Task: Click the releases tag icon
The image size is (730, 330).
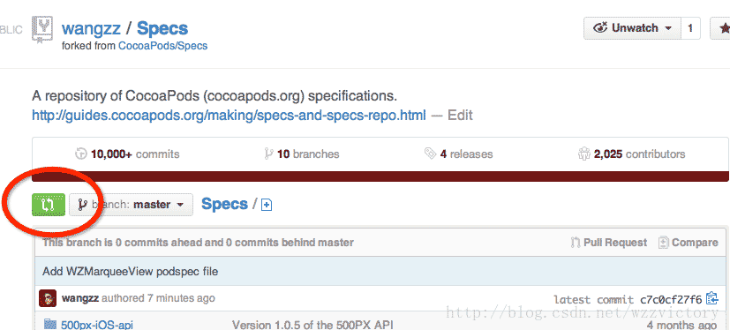Action: click(430, 154)
